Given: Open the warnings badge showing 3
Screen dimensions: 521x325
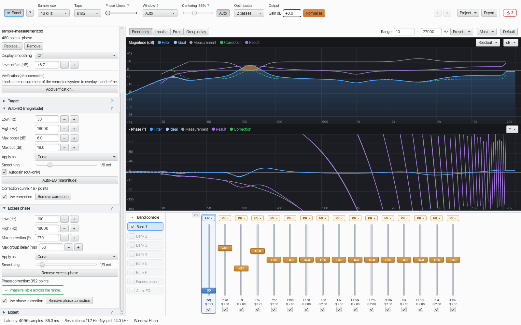Looking at the screenshot, I should tap(510, 13).
